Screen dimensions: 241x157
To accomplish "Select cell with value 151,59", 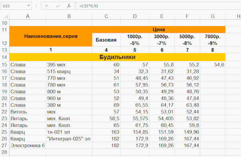I will point(162,132).
